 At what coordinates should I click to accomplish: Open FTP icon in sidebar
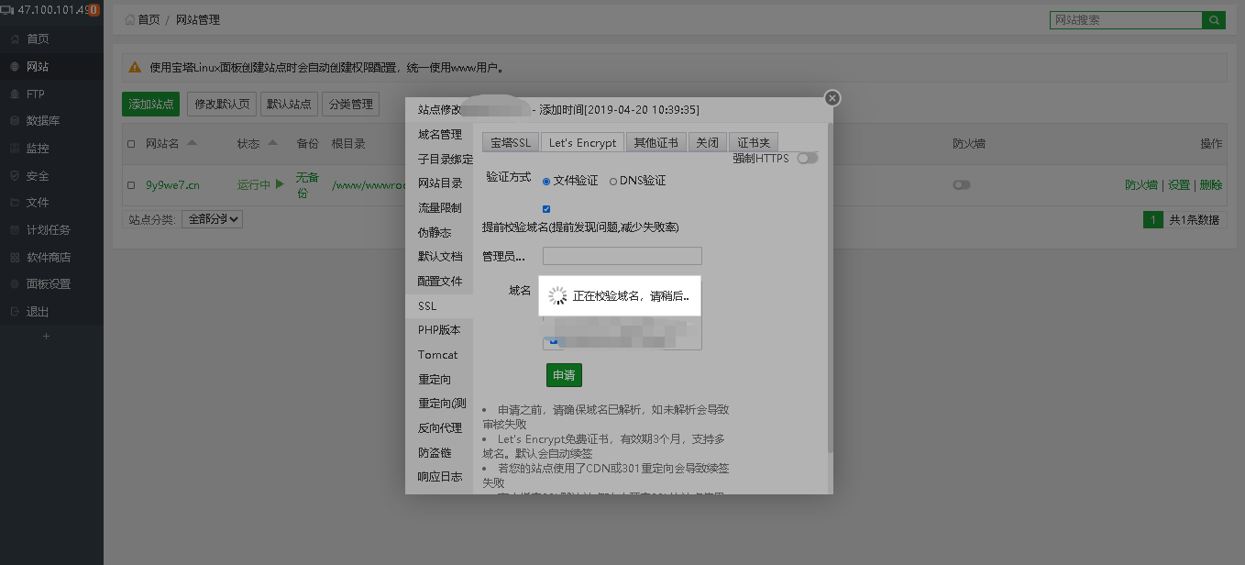[15, 94]
